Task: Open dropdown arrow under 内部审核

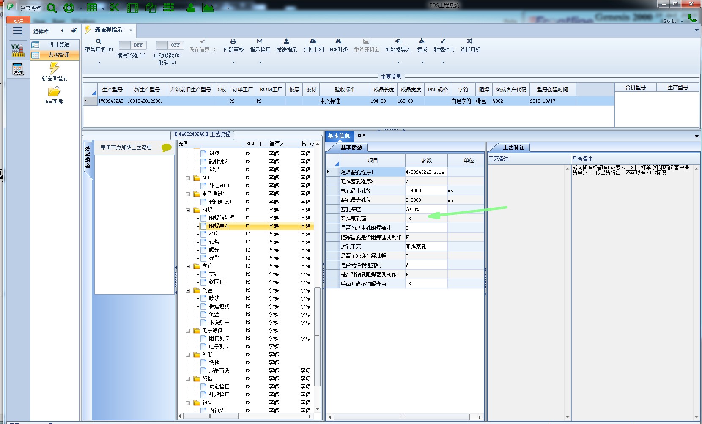Action: tap(233, 63)
